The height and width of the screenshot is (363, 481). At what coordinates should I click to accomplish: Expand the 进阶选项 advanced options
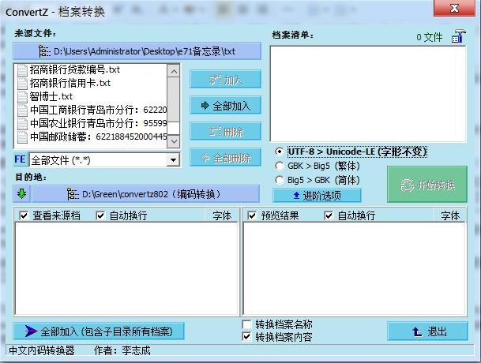(x=318, y=195)
